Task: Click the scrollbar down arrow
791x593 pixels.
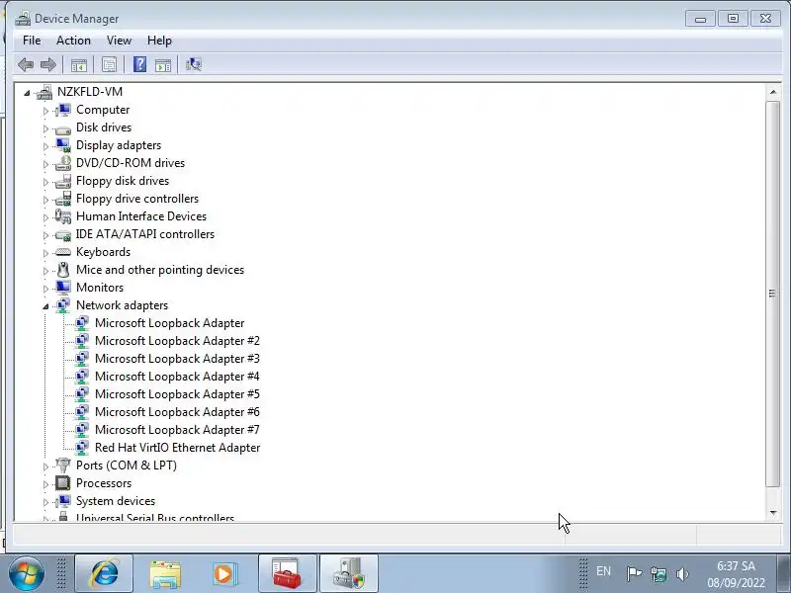Action: (x=773, y=513)
